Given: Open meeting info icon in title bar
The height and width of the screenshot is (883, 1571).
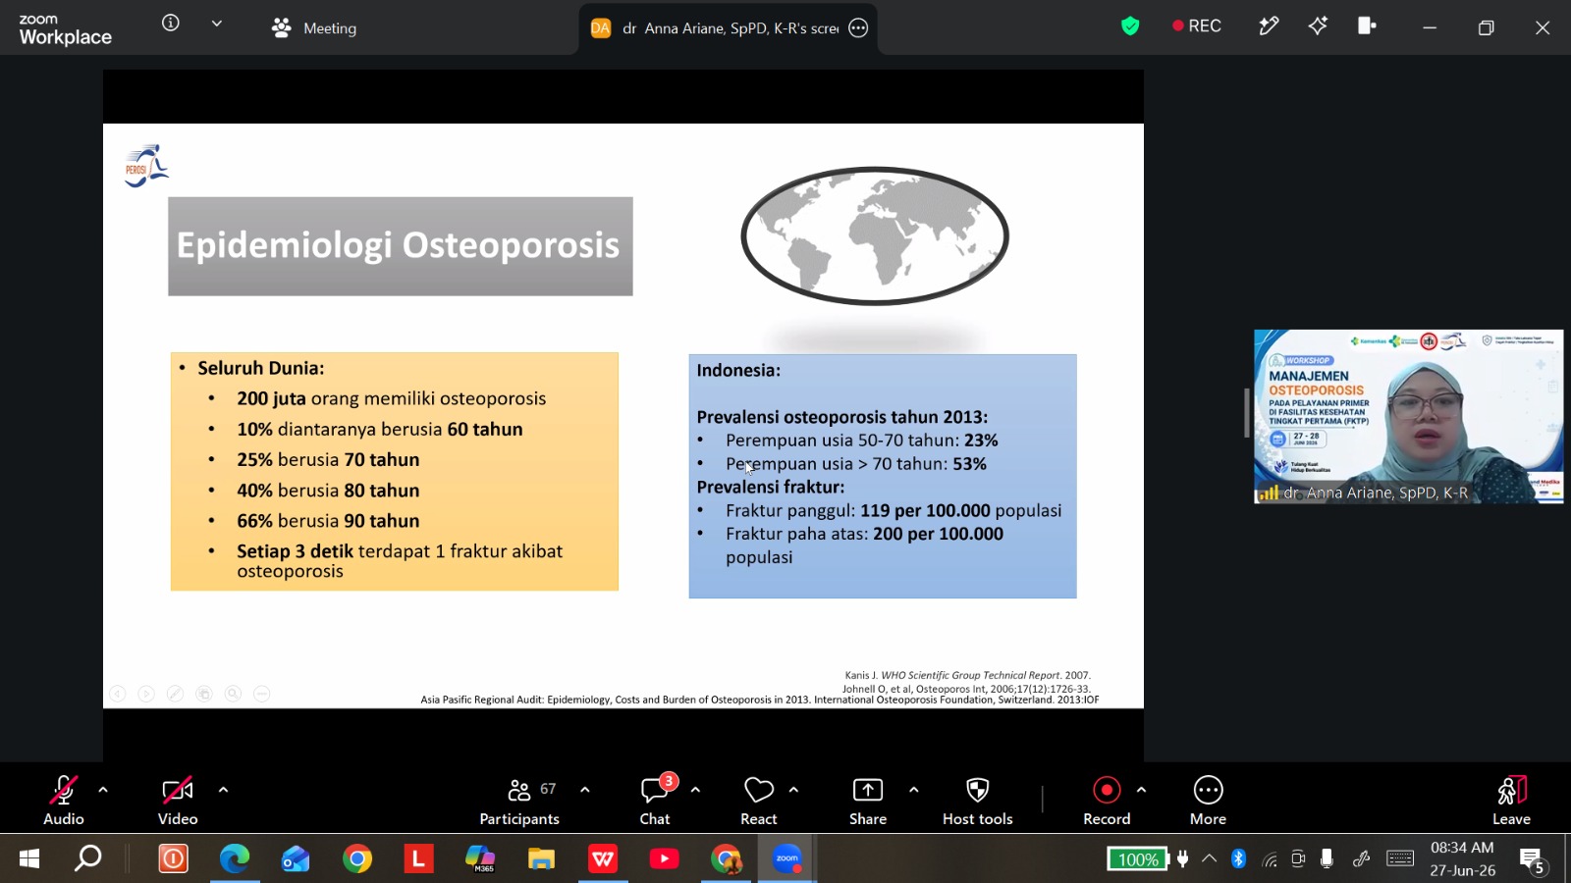Looking at the screenshot, I should tap(171, 23).
